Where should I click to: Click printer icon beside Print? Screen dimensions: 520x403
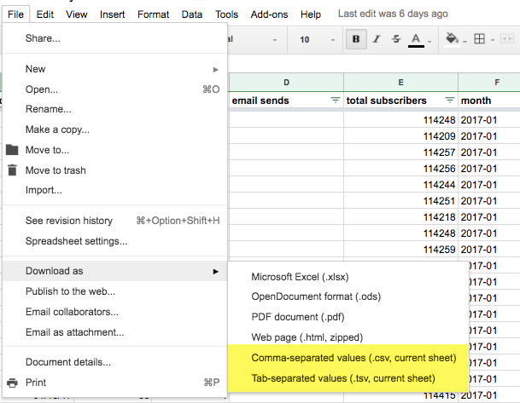pyautogui.click(x=12, y=383)
